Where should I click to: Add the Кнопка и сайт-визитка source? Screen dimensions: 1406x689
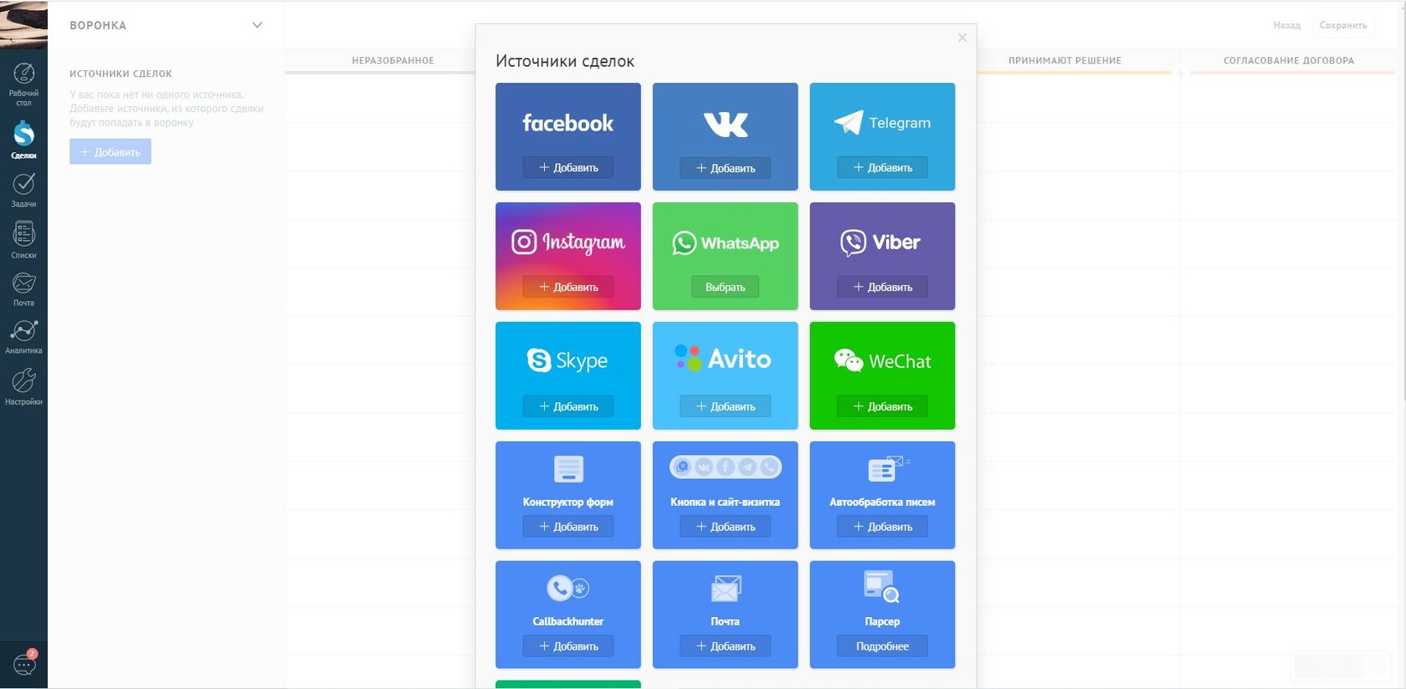click(x=726, y=527)
